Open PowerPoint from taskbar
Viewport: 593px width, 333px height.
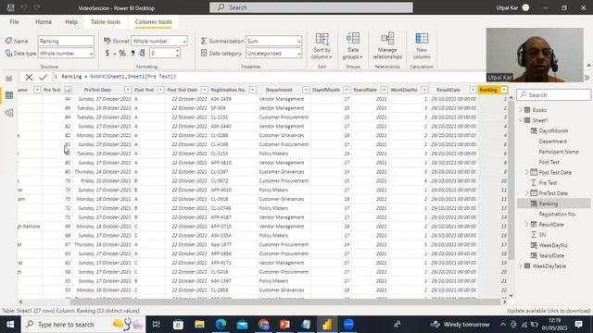(284, 325)
